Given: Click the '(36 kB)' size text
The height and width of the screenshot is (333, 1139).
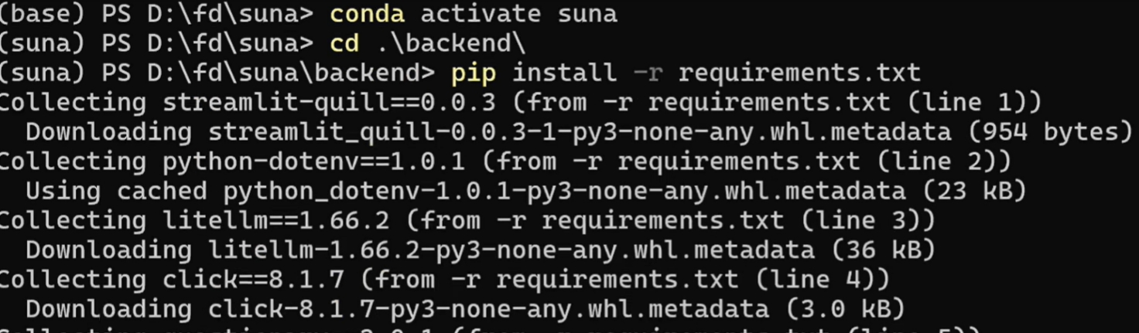Looking at the screenshot, I should click(x=883, y=250).
